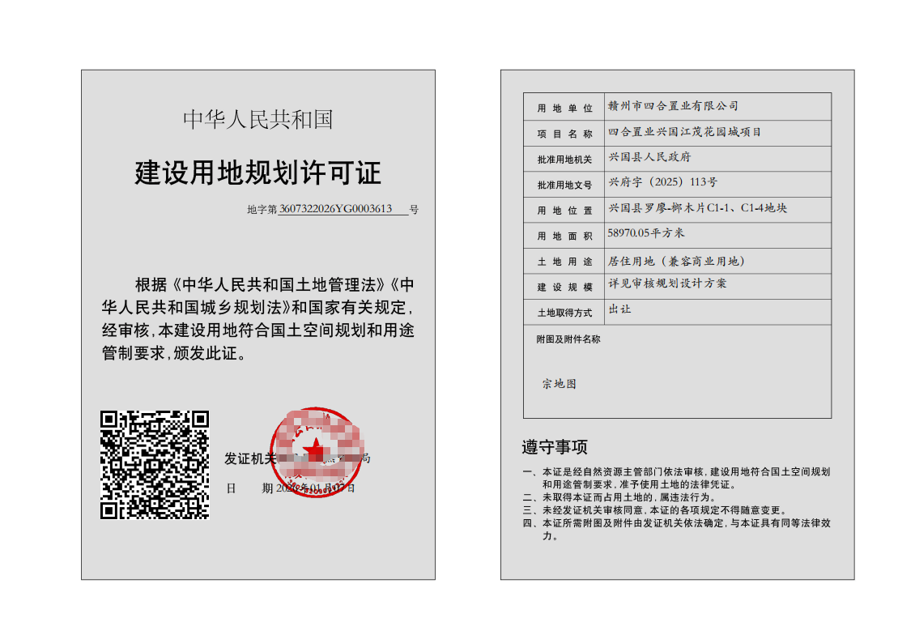This screenshot has height=618, width=898.
Task: Click the QR code on the certificate
Action: (x=155, y=464)
